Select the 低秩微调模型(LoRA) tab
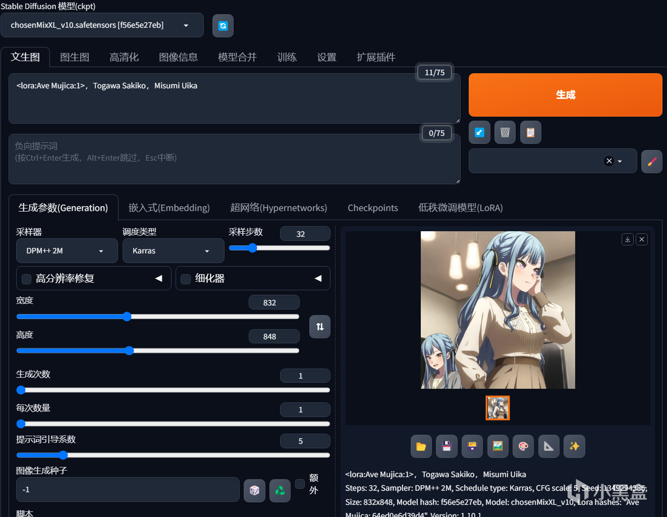Screen dimensions: 667x517 [461, 208]
